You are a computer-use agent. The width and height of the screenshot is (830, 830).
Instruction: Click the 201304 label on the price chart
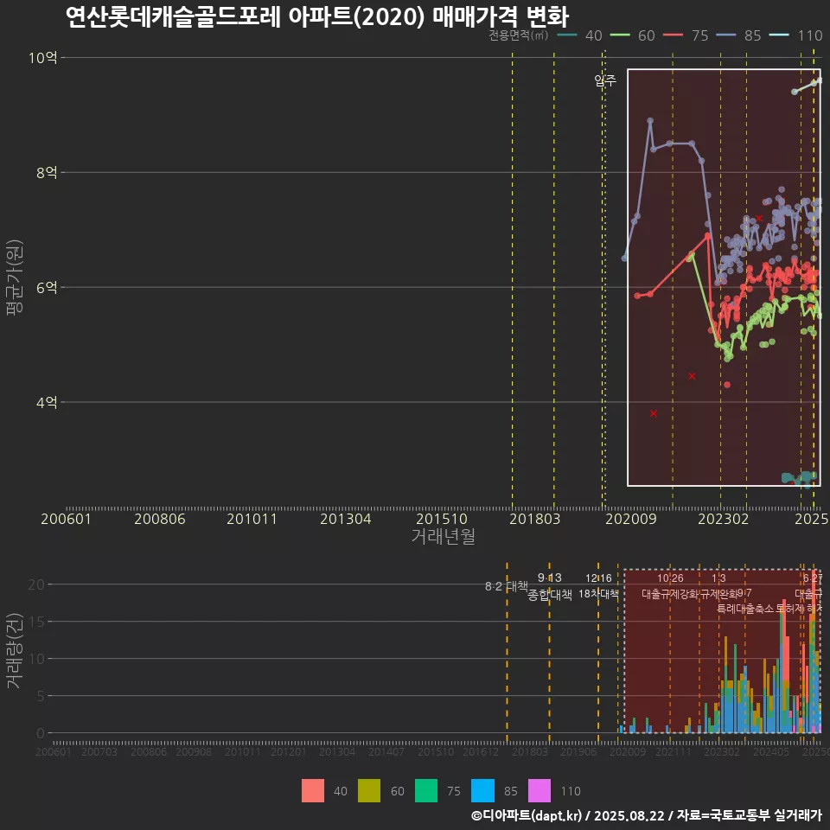(x=346, y=519)
